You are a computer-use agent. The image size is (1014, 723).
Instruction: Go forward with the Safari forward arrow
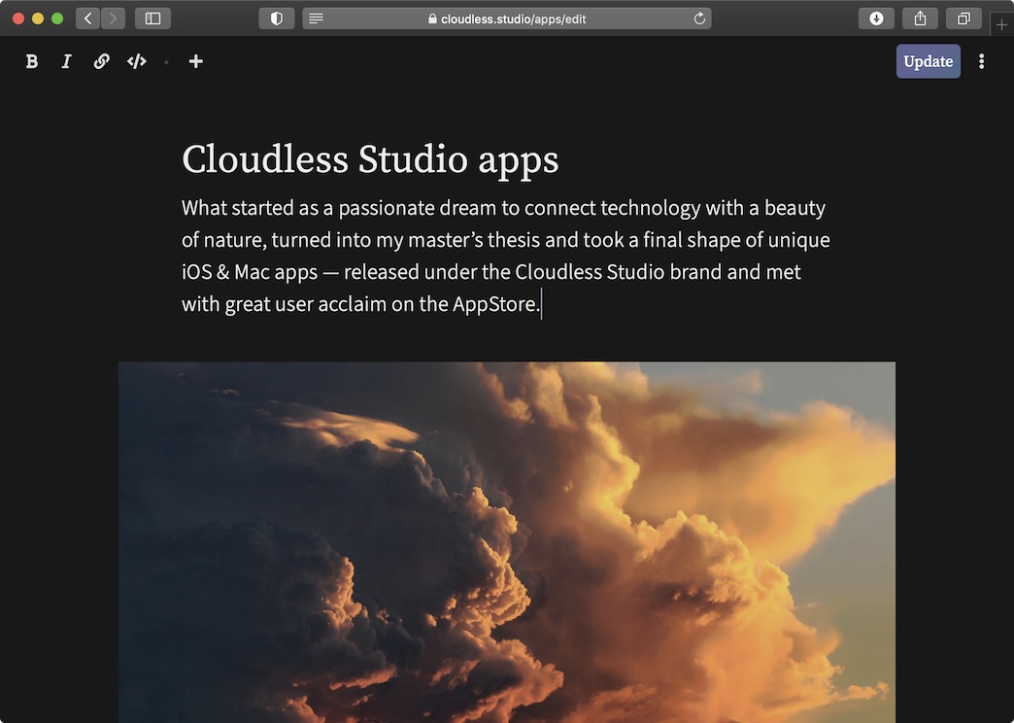(x=114, y=18)
